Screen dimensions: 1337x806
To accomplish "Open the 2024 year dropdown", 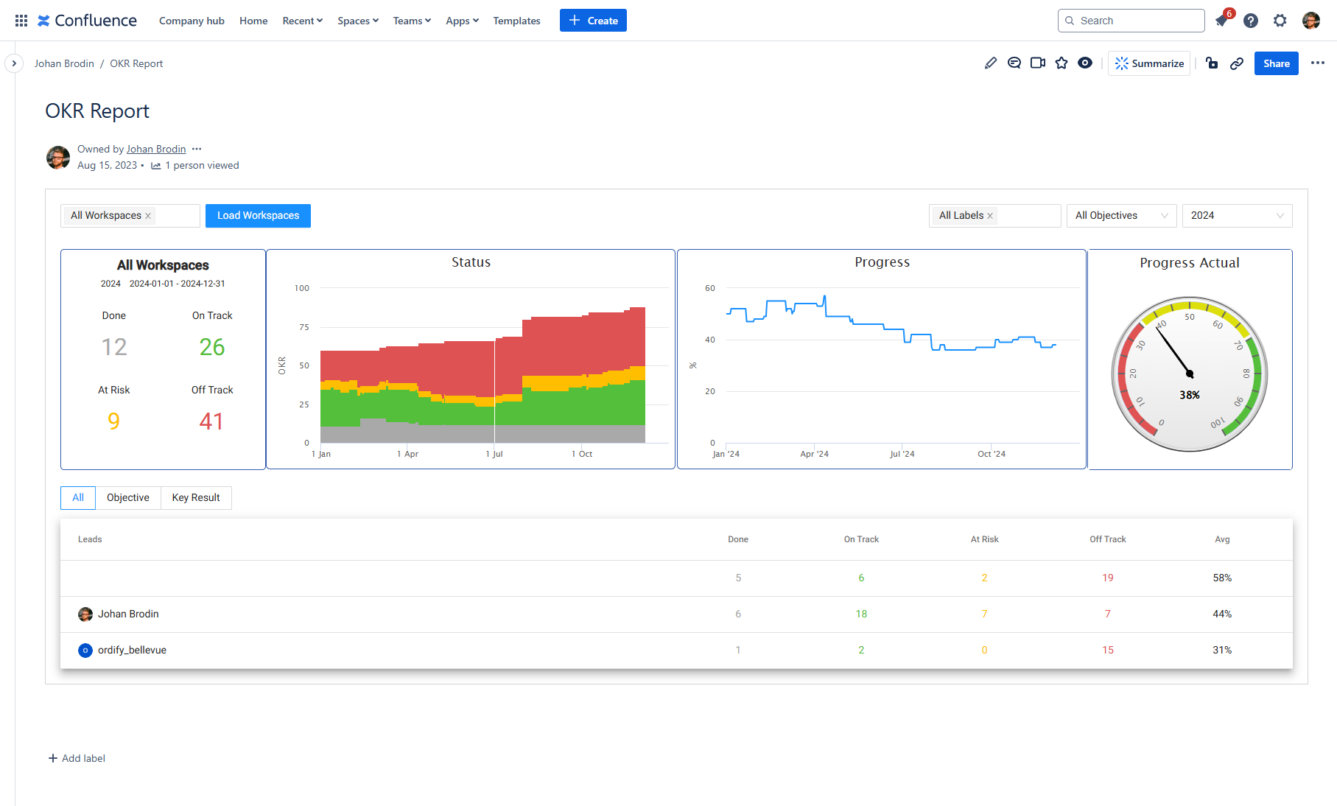I will [x=1237, y=216].
